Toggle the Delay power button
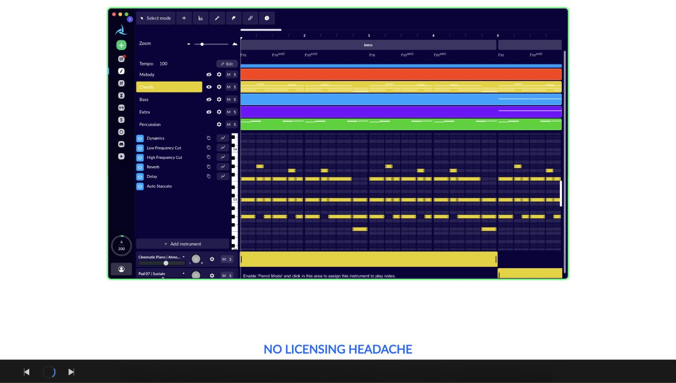Screen dimensions: 676x383 click(140, 176)
